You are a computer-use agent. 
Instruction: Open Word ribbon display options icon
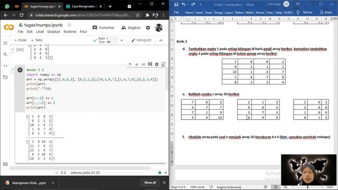pos(298,4)
